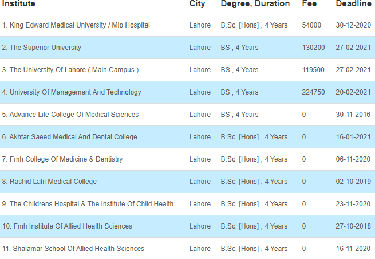Click Lahore city cell for Rashid Latif row

200,182
